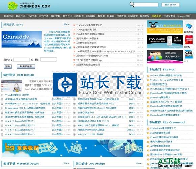The width and height of the screenshot is (196, 169).
Task: Open the blue folder icon thumbnail
Action: (189, 26)
